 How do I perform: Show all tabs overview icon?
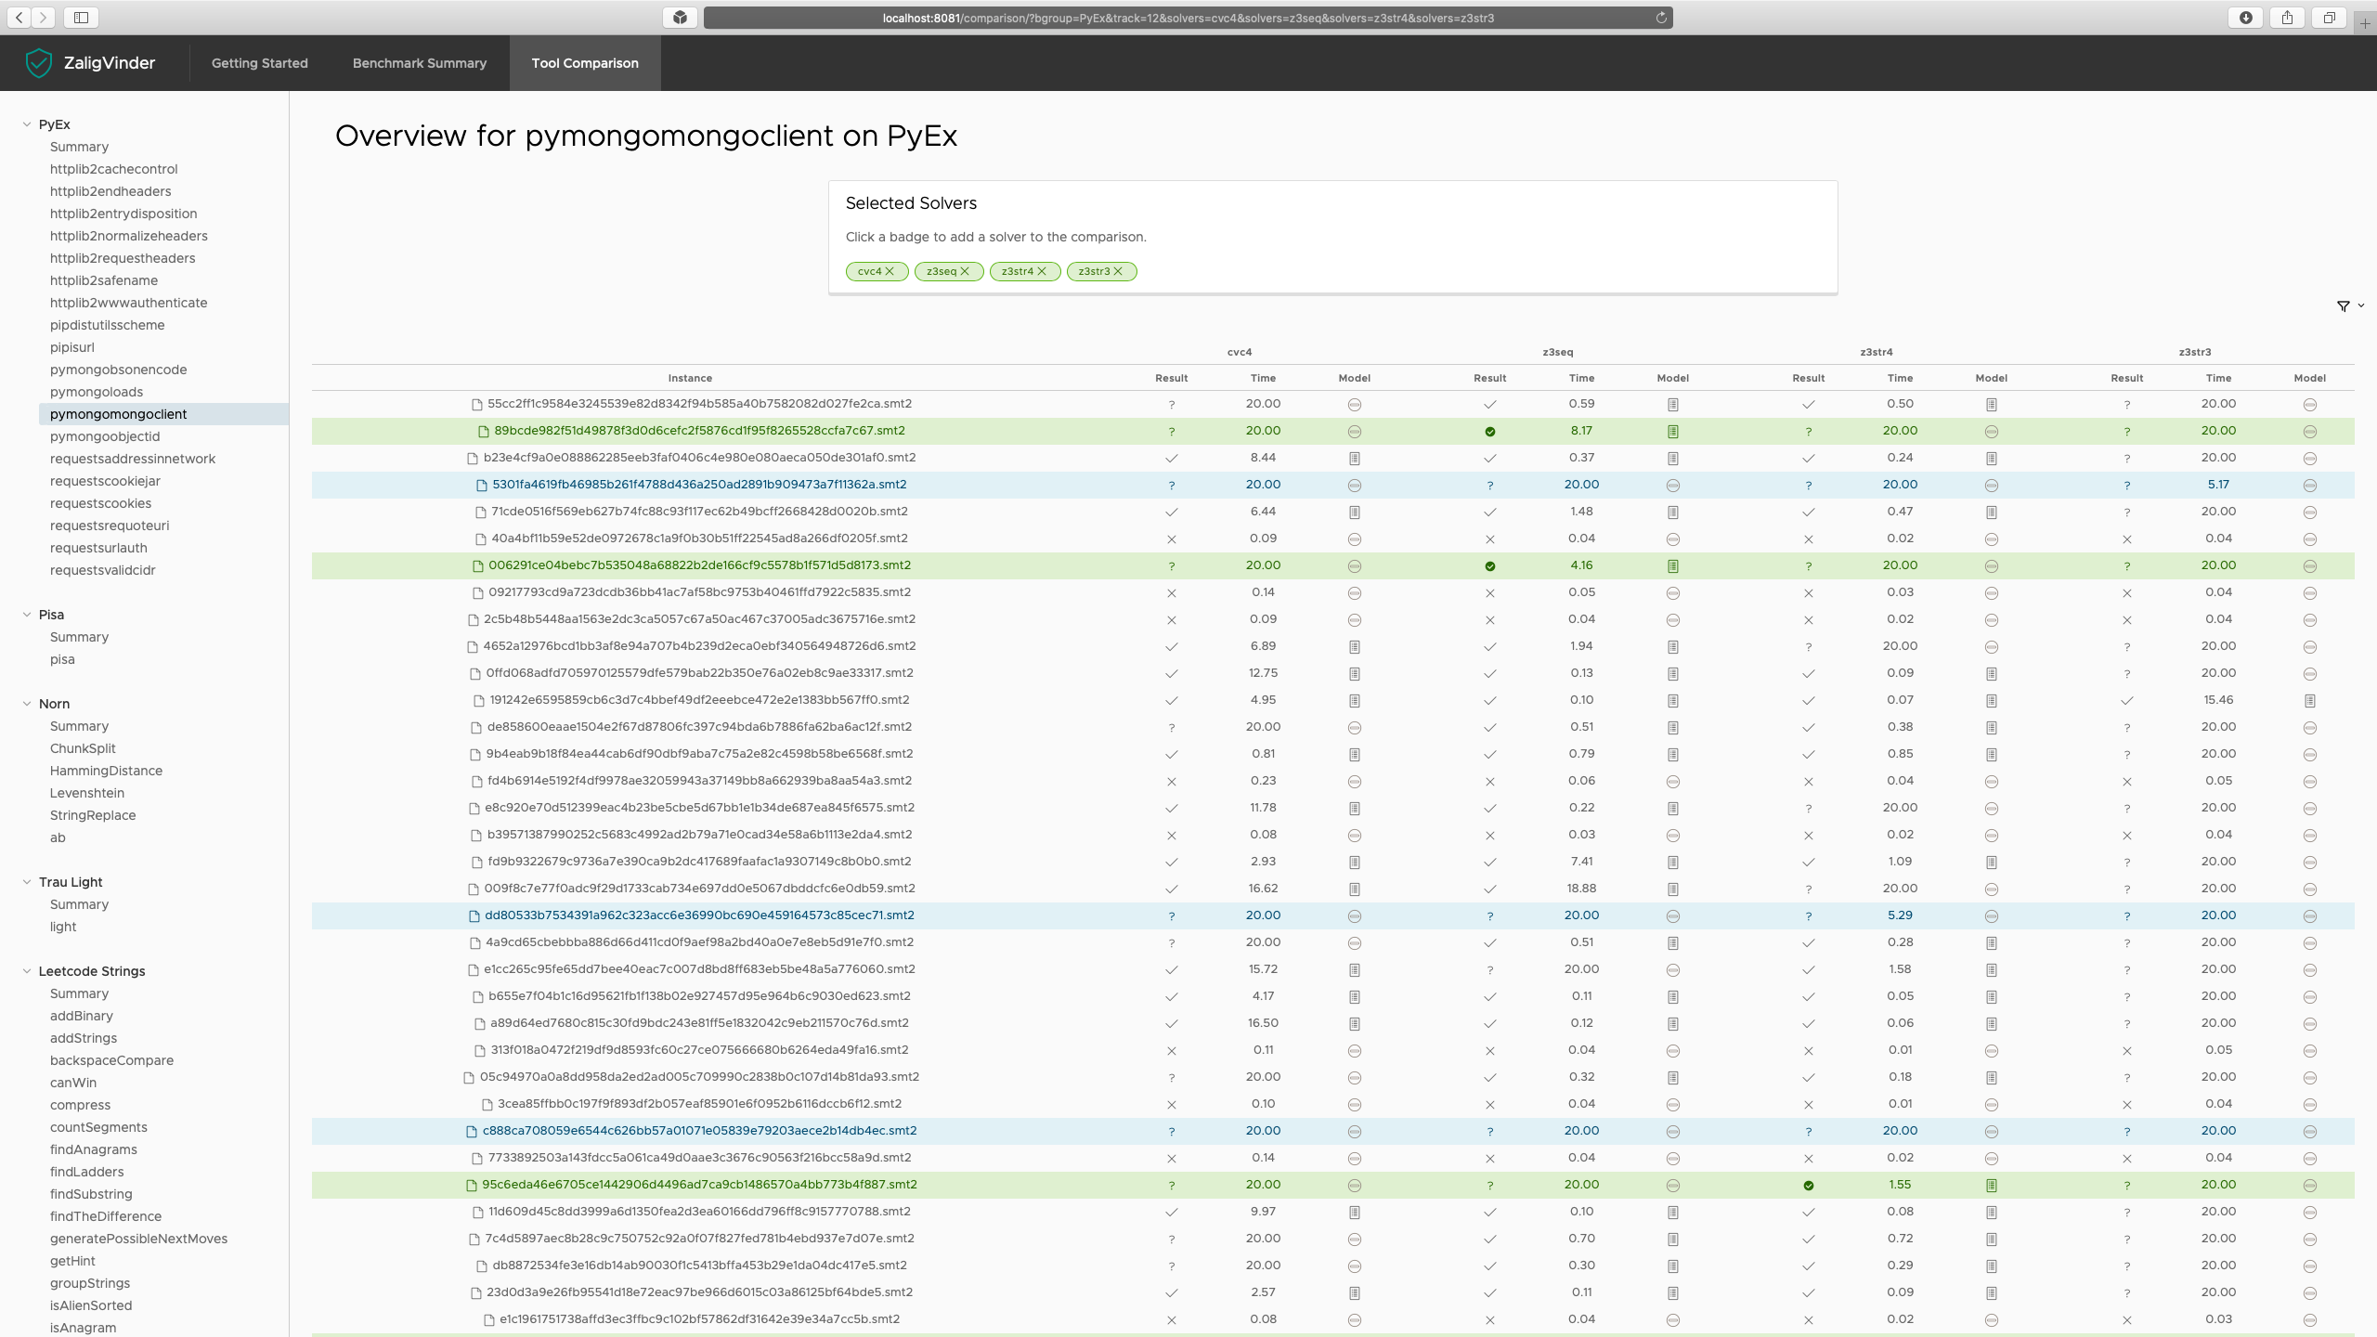pyautogui.click(x=2330, y=17)
